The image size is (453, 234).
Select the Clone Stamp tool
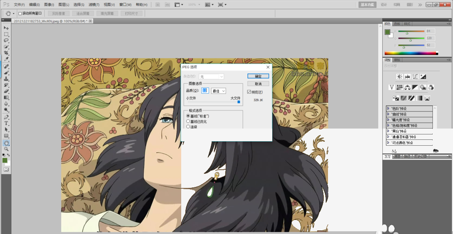[x=6, y=79]
